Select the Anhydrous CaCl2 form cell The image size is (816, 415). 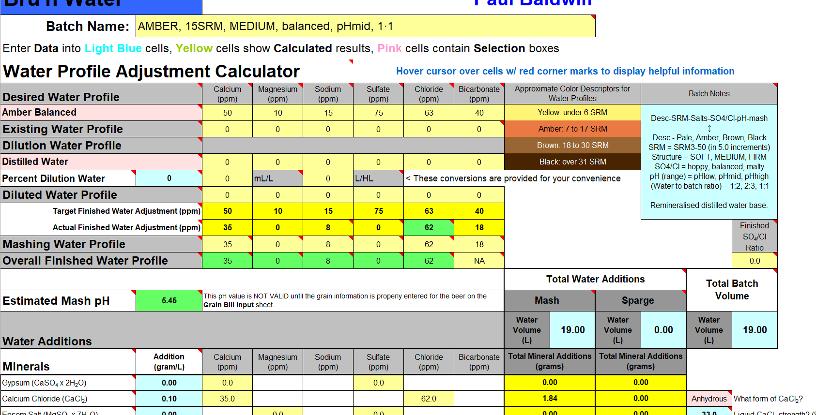pyautogui.click(x=709, y=399)
